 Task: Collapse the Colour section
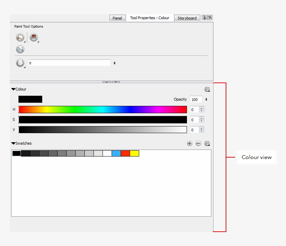(x=13, y=89)
